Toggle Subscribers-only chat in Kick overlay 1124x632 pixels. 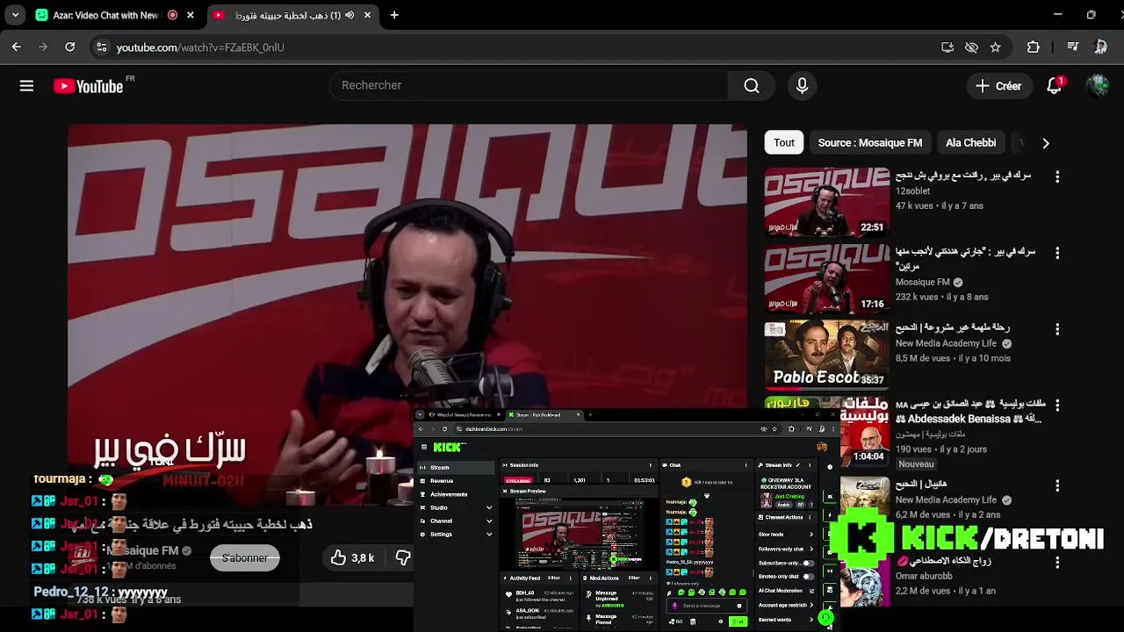(x=807, y=563)
